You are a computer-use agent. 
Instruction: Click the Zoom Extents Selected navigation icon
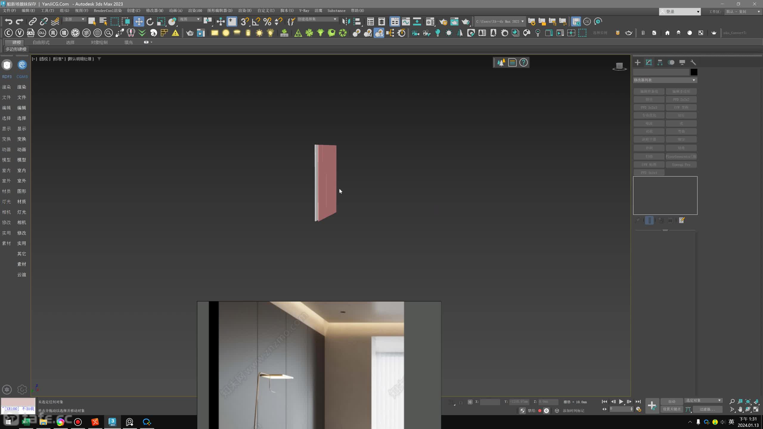point(748,402)
